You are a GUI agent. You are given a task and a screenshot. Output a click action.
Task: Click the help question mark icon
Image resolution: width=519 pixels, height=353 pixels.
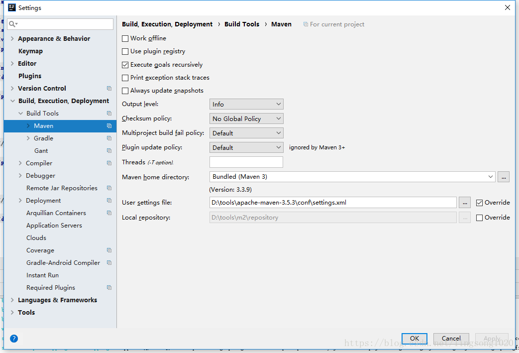(14, 339)
